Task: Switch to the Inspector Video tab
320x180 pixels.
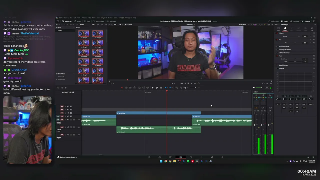Action: (x=278, y=29)
